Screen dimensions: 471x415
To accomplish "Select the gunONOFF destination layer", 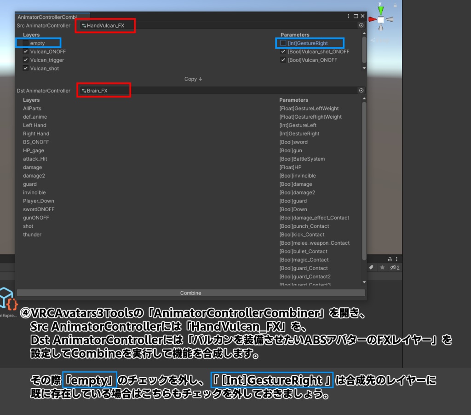I will 36,218.
